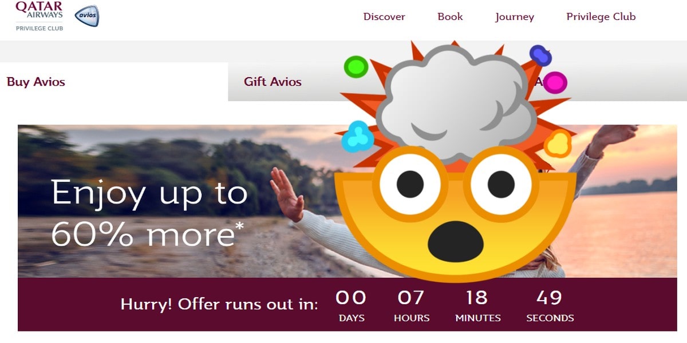Viewport: 687px width, 343px height.
Task: Open the Privilege Club menu
Action: pyautogui.click(x=601, y=17)
